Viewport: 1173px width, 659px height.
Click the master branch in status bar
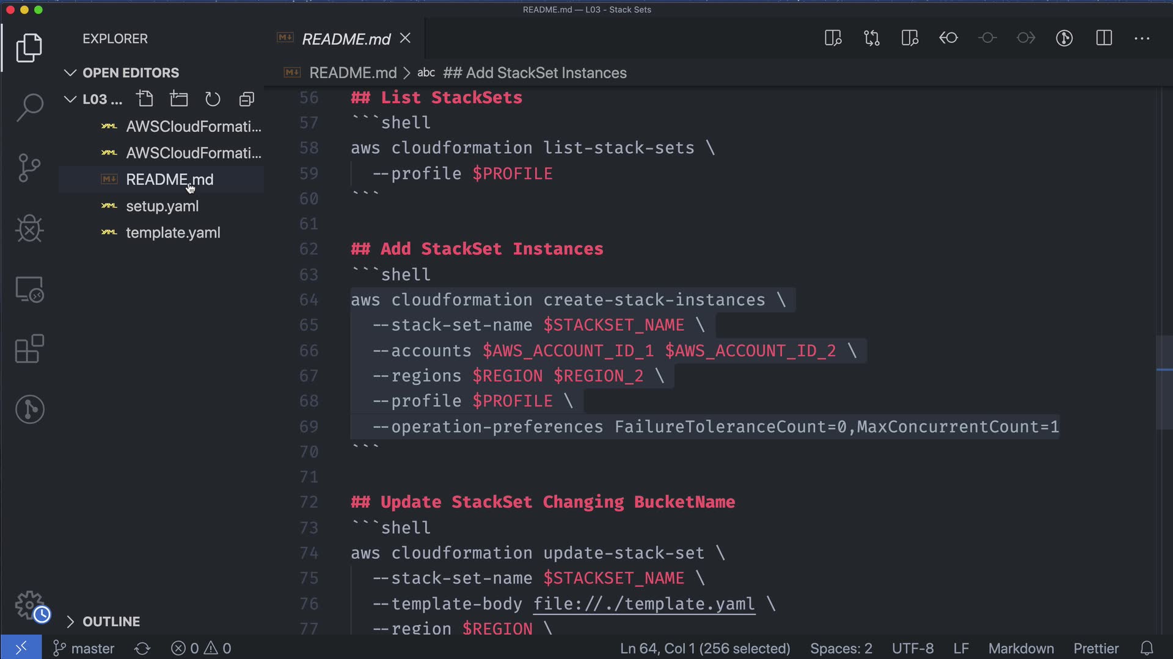(84, 648)
